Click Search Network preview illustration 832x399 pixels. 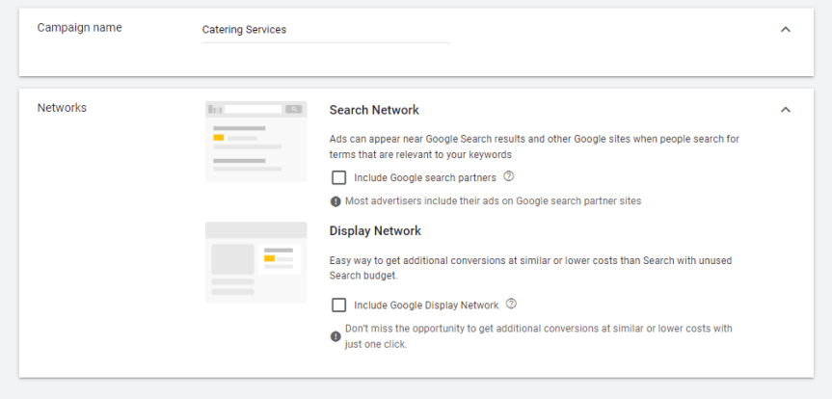tap(255, 142)
